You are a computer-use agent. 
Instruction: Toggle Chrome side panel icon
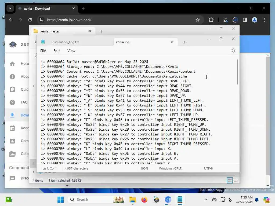click(x=245, y=20)
